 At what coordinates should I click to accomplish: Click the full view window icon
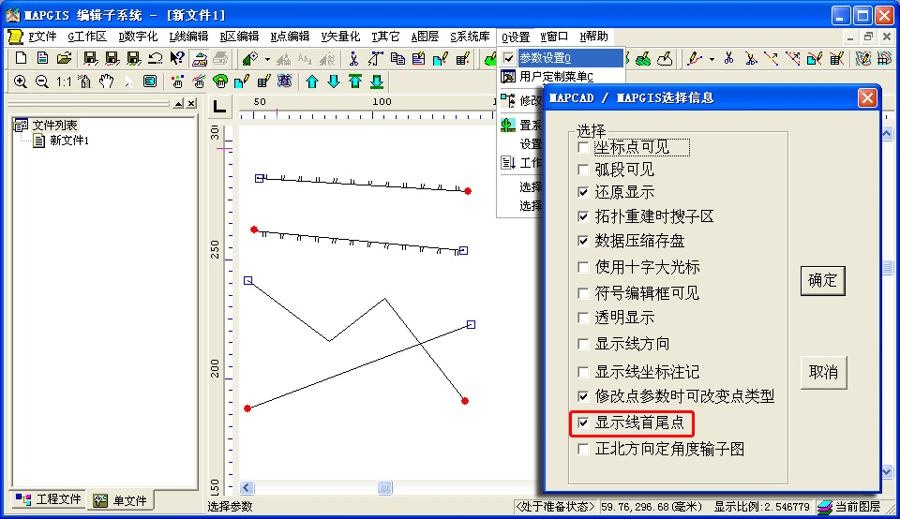pos(150,82)
